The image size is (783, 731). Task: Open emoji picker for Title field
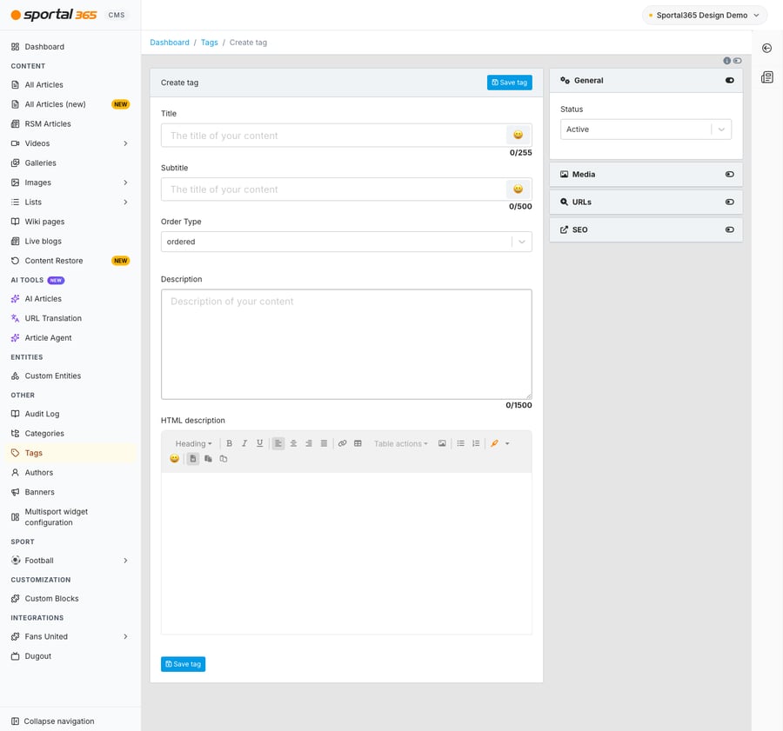519,135
